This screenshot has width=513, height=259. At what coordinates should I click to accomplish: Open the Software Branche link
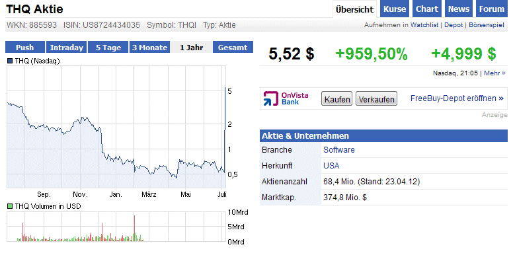click(339, 150)
